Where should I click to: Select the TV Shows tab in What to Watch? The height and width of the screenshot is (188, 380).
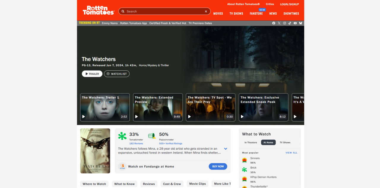[285, 143]
